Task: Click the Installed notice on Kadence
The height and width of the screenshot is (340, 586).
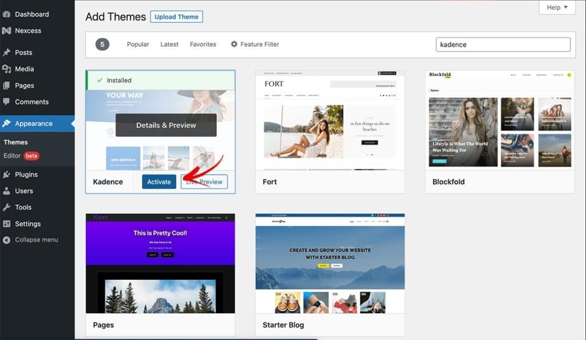Action: (x=161, y=80)
